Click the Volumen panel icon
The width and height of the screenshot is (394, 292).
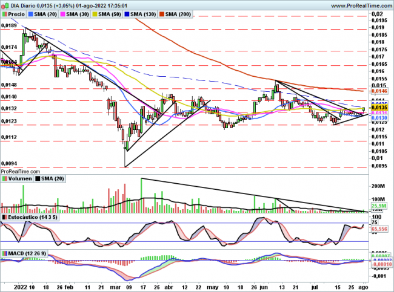tap(4, 179)
